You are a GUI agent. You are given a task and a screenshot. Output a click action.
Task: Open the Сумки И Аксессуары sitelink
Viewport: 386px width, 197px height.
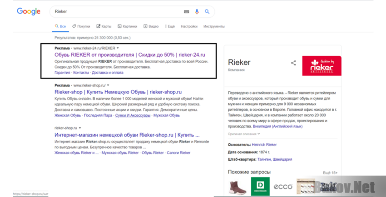click(x=133, y=115)
